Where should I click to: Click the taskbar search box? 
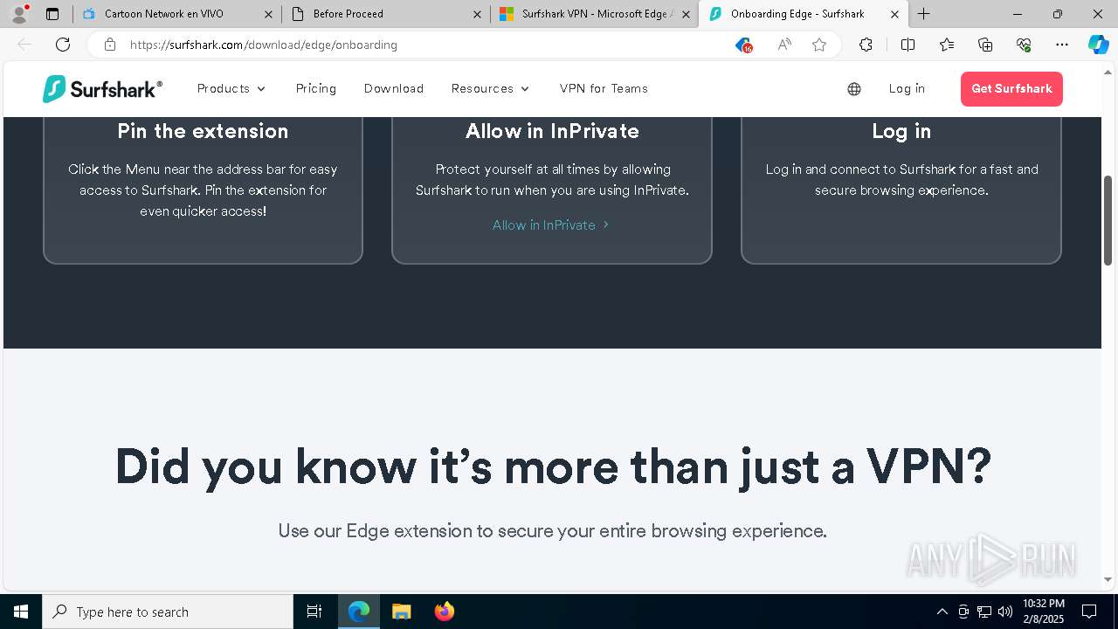(168, 612)
